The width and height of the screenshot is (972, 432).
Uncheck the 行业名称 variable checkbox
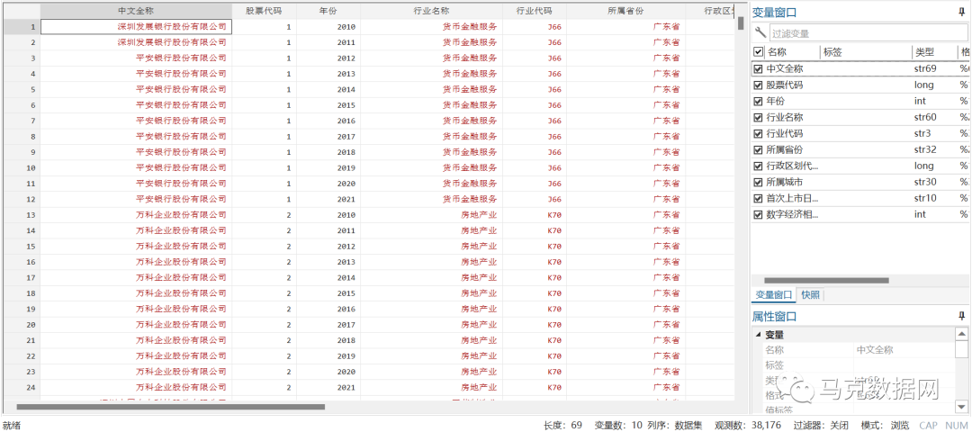(758, 117)
